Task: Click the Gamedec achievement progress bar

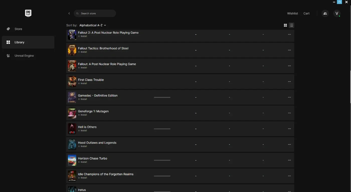Action: [162, 97]
